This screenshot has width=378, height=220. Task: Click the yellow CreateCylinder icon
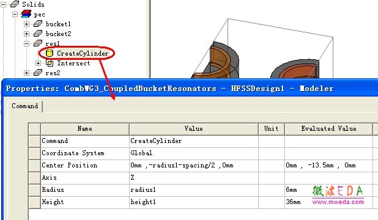pos(50,53)
